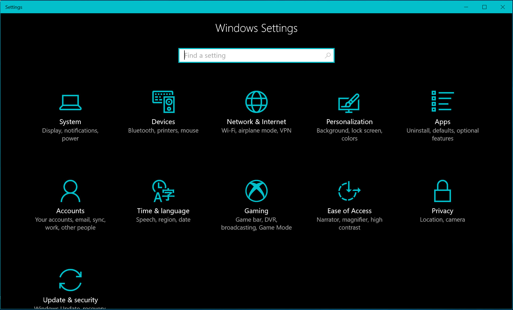Select the Wi-Fi, airplane mode, VPN link text
This screenshot has height=310, width=513.
(256, 130)
